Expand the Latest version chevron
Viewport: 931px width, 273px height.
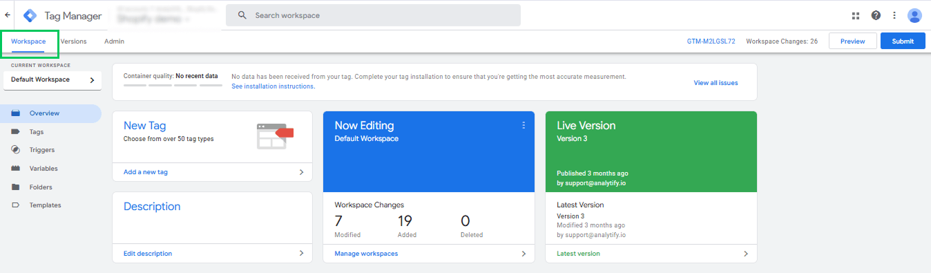746,254
